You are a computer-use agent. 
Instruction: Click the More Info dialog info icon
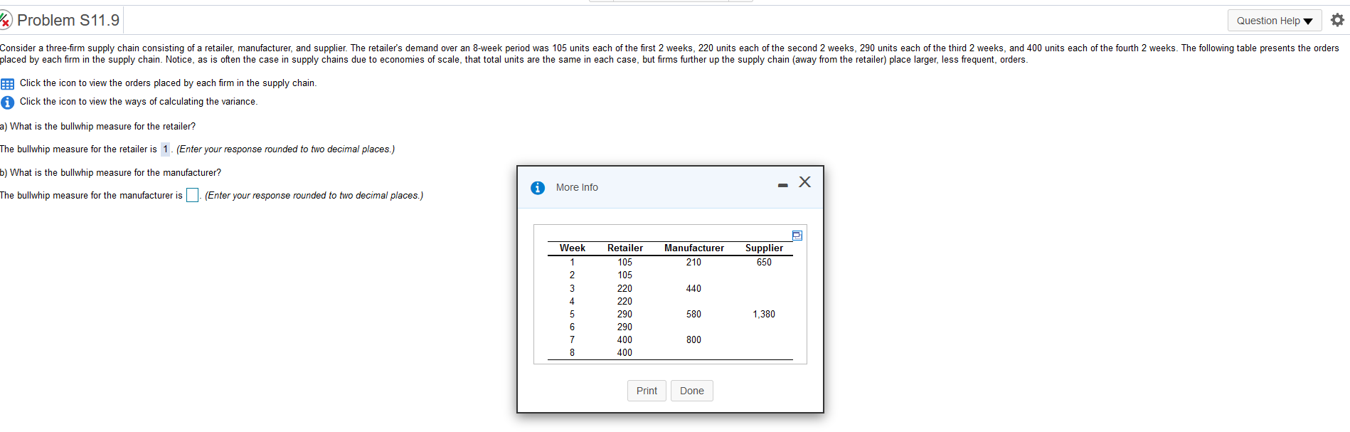(x=538, y=188)
